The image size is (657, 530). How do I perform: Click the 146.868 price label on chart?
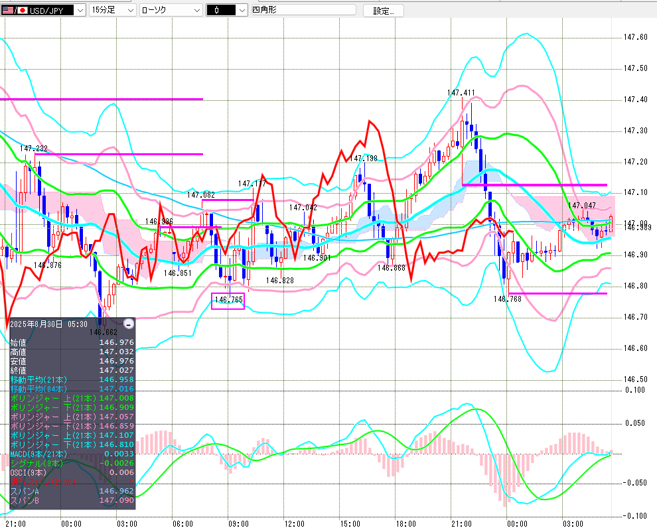coord(392,268)
